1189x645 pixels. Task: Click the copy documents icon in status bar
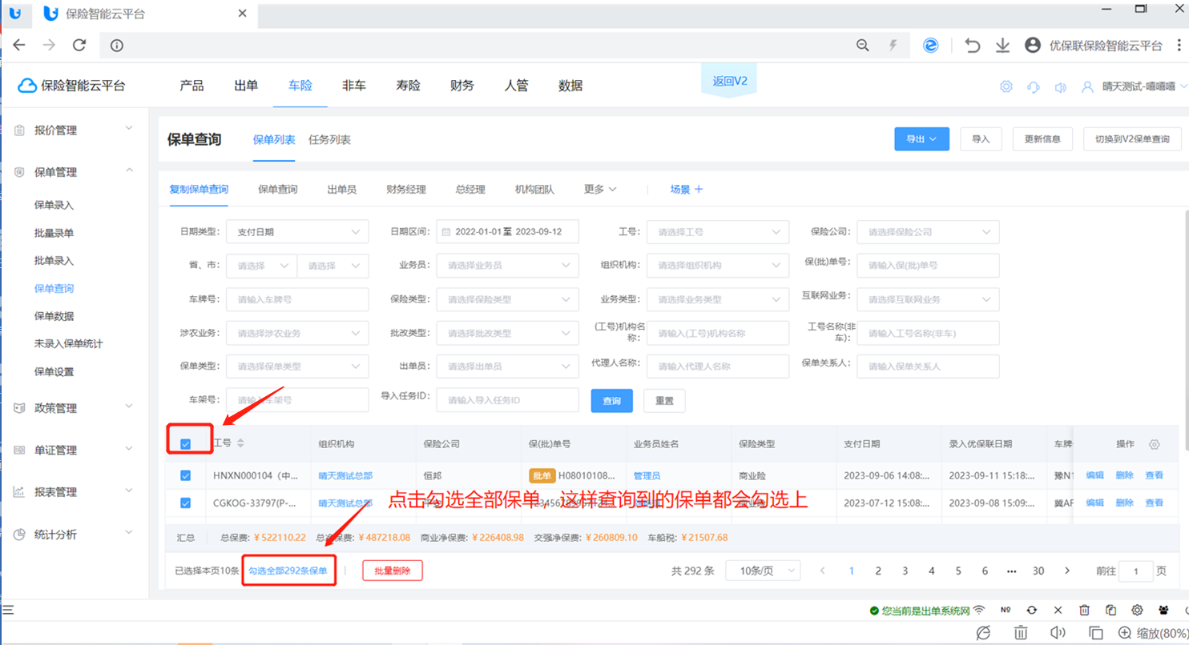[1110, 610]
